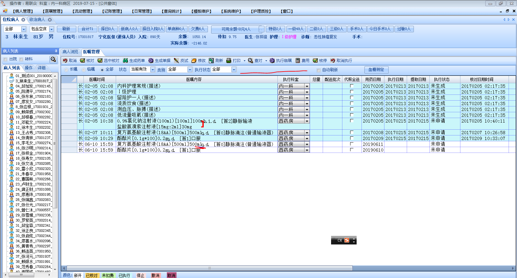Tick 代前全送 checkbox for 低流量吸氧 row
Viewport: 517px width, 278px height.
point(352,115)
